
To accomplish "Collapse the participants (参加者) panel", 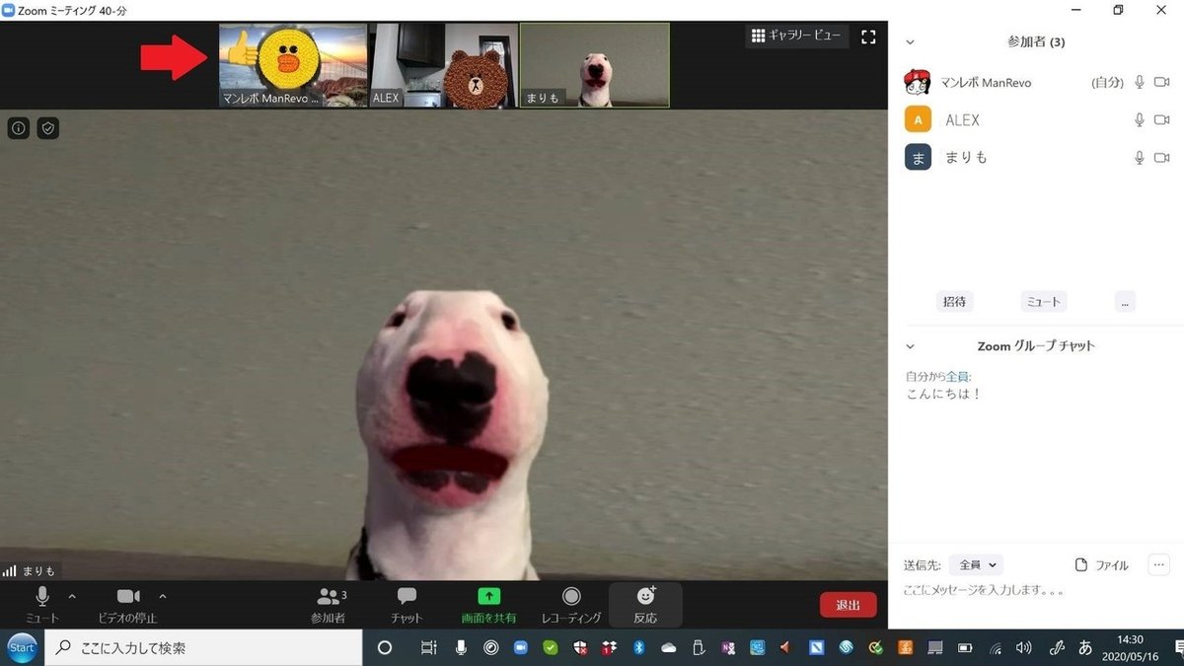I will tap(910, 42).
